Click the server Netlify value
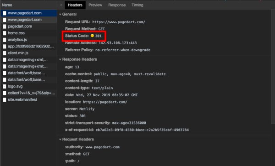275x166 pixels. coord(87,109)
